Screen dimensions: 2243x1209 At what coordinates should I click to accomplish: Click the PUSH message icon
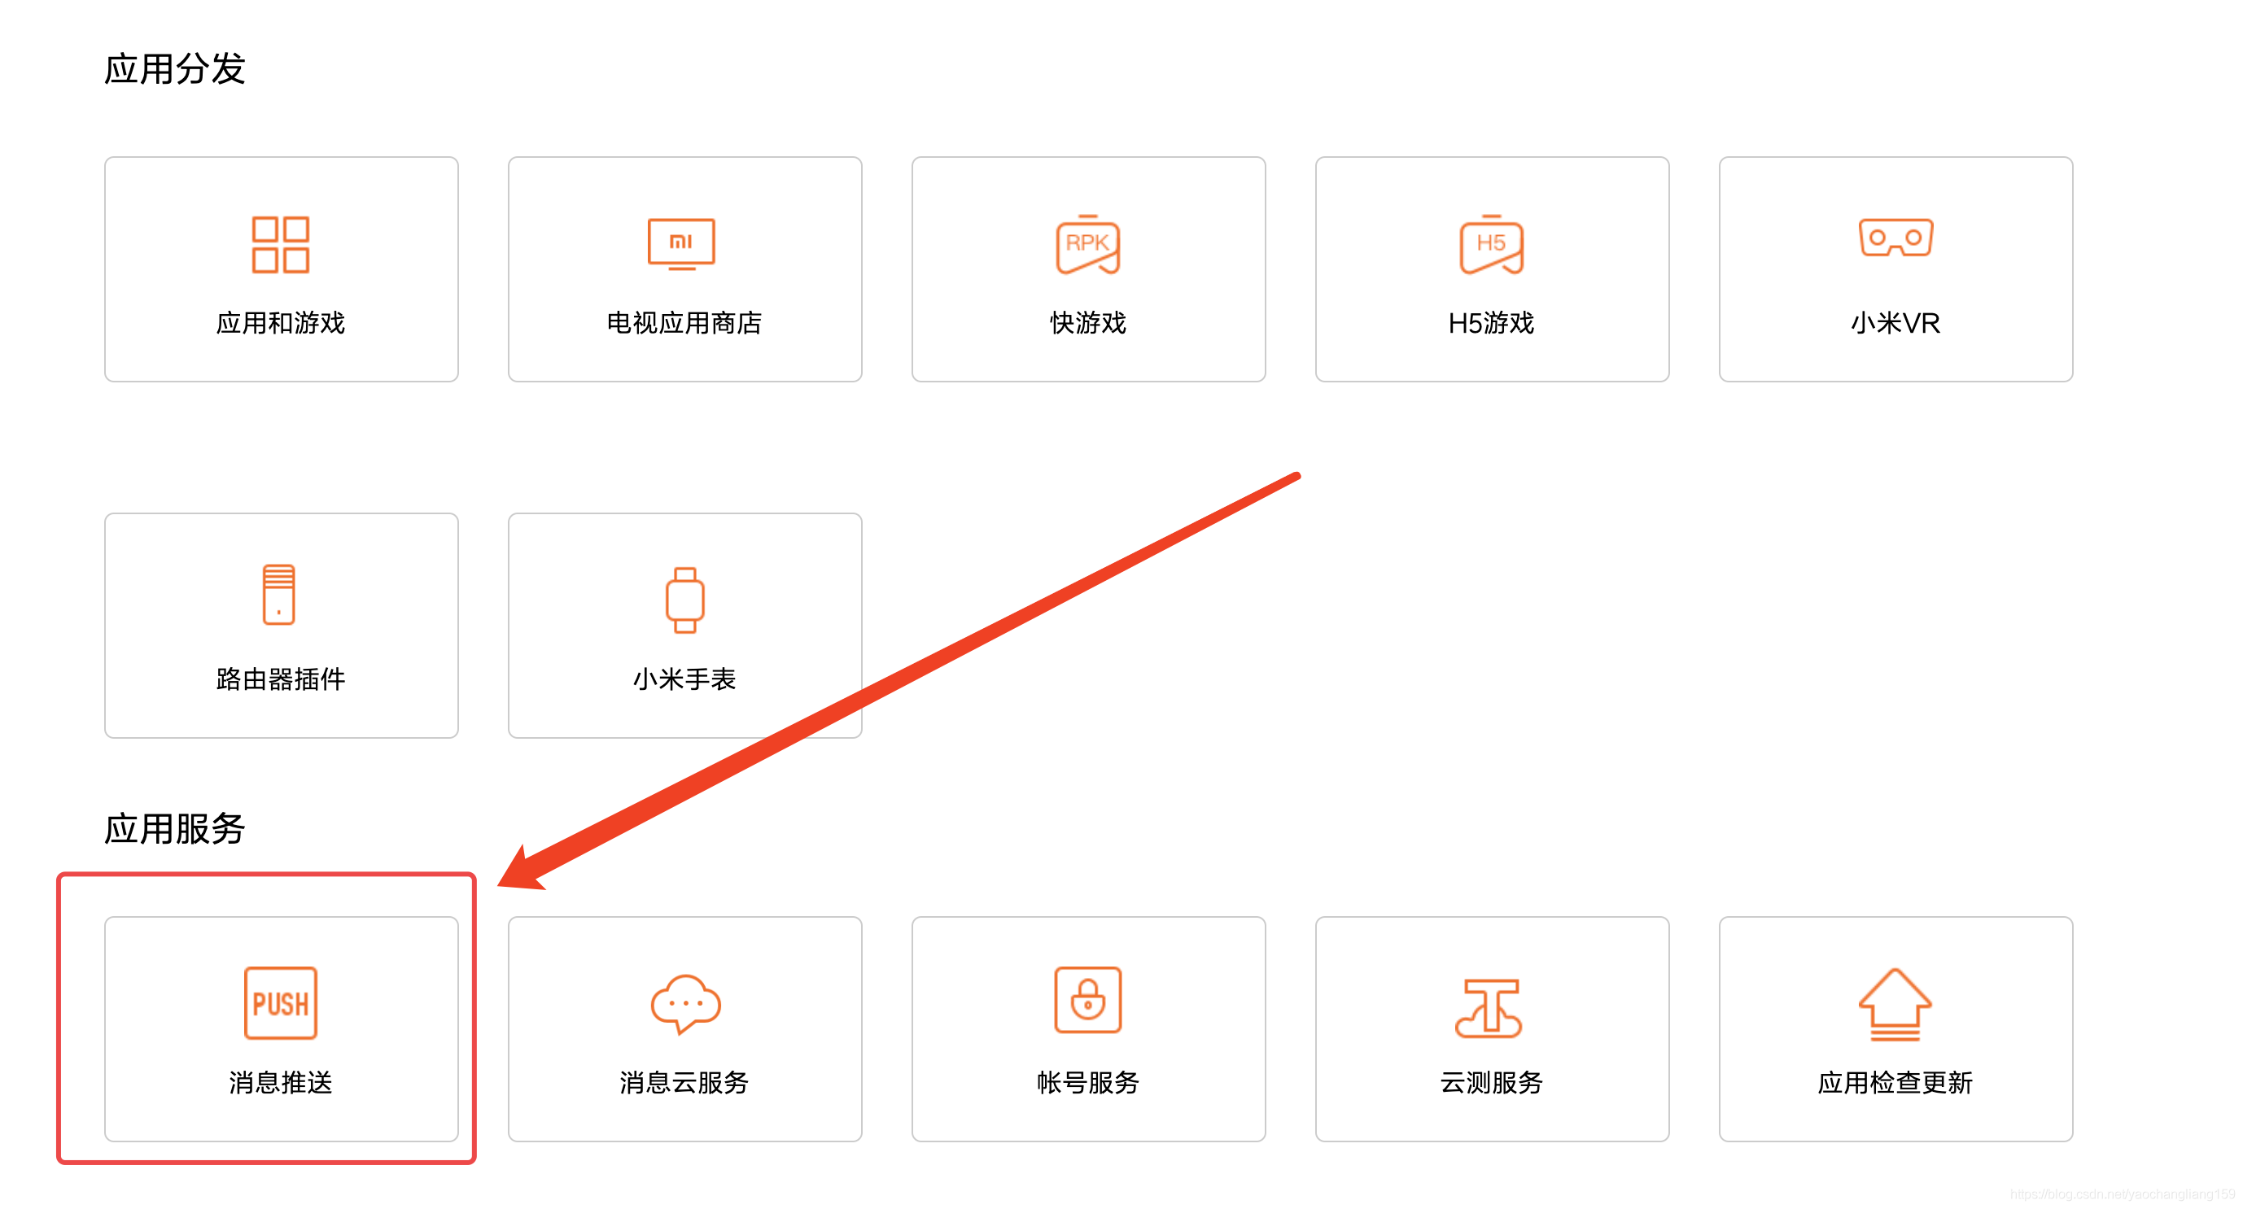(x=280, y=1002)
